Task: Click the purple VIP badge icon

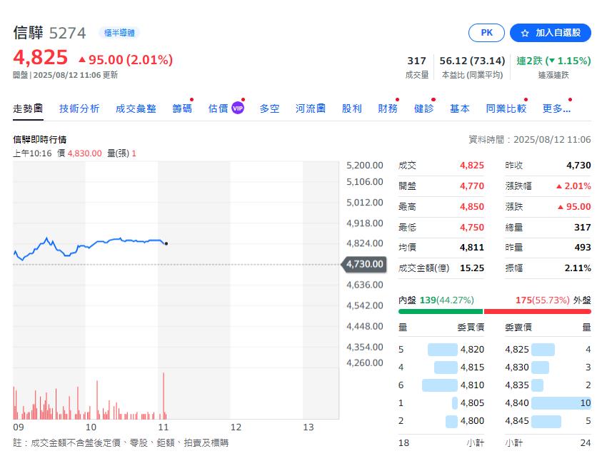Action: pos(238,108)
